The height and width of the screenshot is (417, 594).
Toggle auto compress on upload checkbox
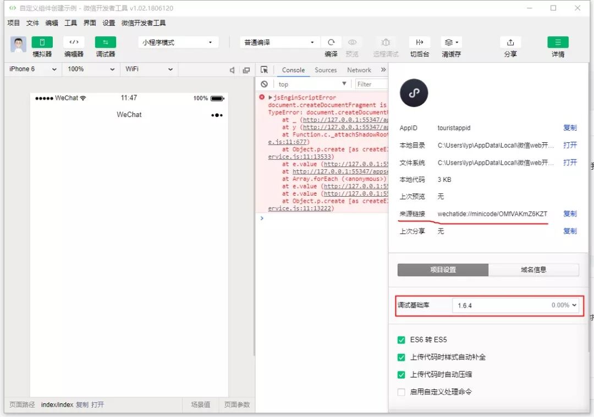(401, 375)
